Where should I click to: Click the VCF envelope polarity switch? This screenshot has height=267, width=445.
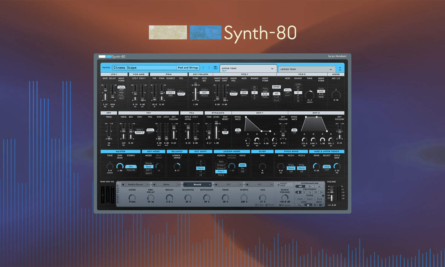(x=150, y=131)
